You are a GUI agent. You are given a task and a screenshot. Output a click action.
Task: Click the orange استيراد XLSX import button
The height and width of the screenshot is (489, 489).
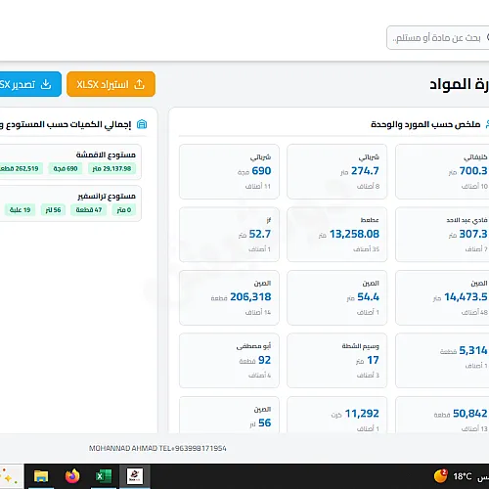[111, 84]
